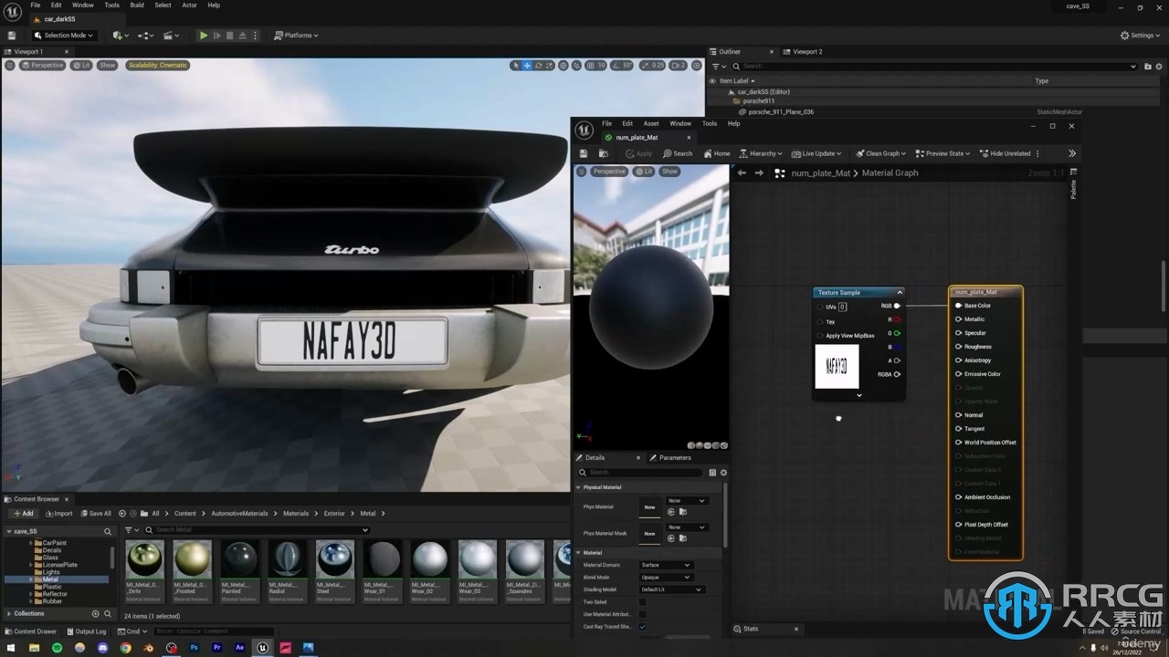Browse to asset in Content Browser icon
The height and width of the screenshot is (657, 1169).
[603, 153]
